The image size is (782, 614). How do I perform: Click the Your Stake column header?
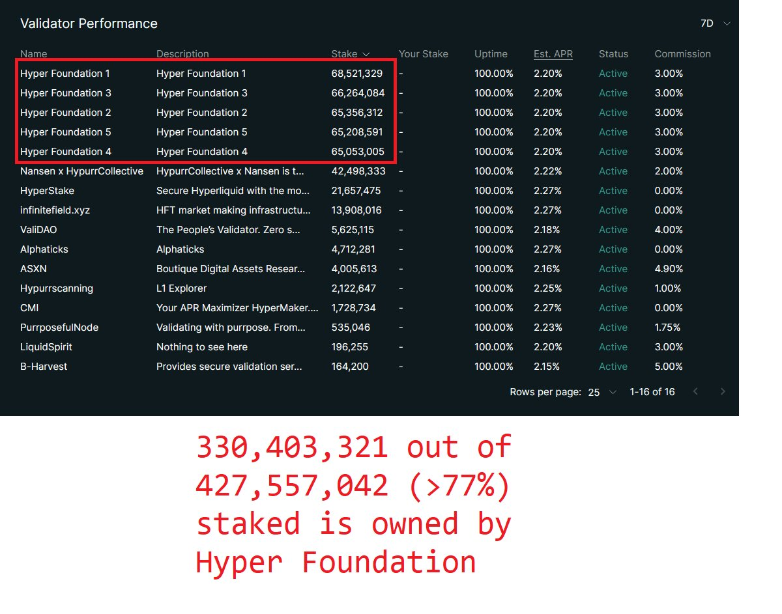[x=423, y=54]
